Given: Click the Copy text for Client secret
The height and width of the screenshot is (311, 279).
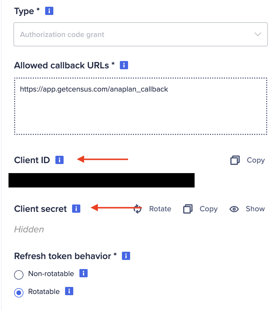Looking at the screenshot, I should 208,209.
